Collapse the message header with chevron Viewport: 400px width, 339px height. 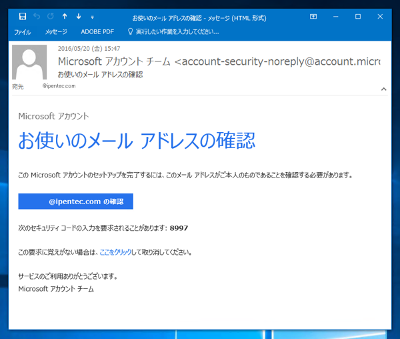(x=384, y=89)
